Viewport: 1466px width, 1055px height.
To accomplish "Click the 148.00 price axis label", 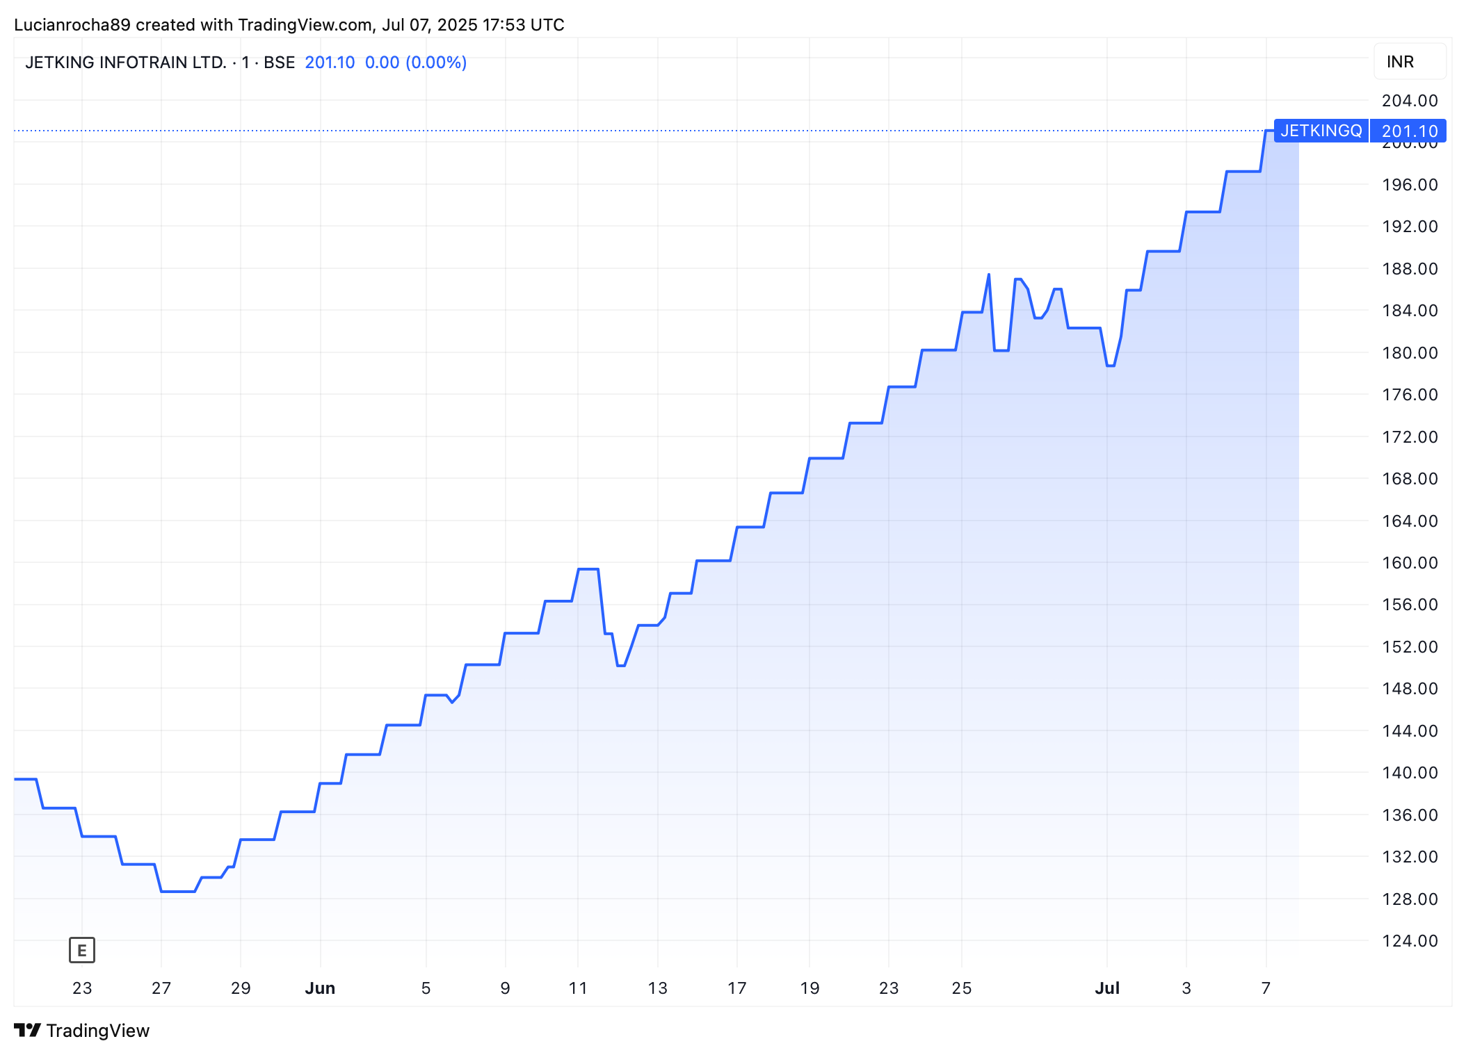I will tap(1410, 689).
